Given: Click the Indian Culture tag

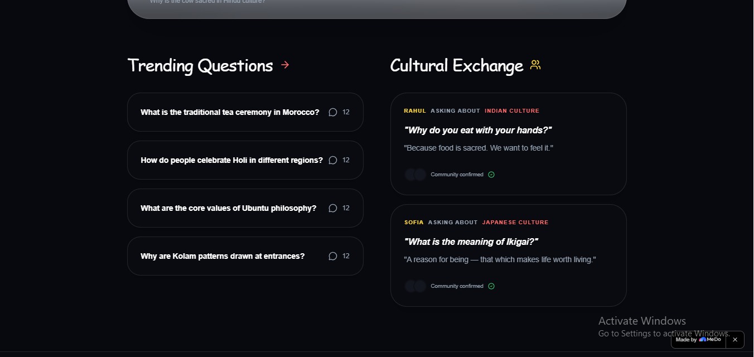Looking at the screenshot, I should click(512, 111).
